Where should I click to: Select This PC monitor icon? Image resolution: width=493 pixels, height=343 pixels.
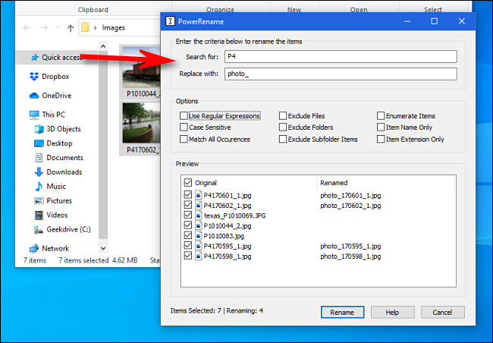(34, 115)
